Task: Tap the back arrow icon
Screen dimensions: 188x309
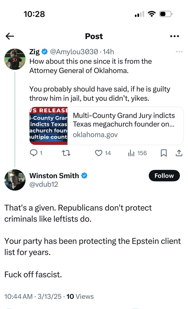Action: [10, 36]
